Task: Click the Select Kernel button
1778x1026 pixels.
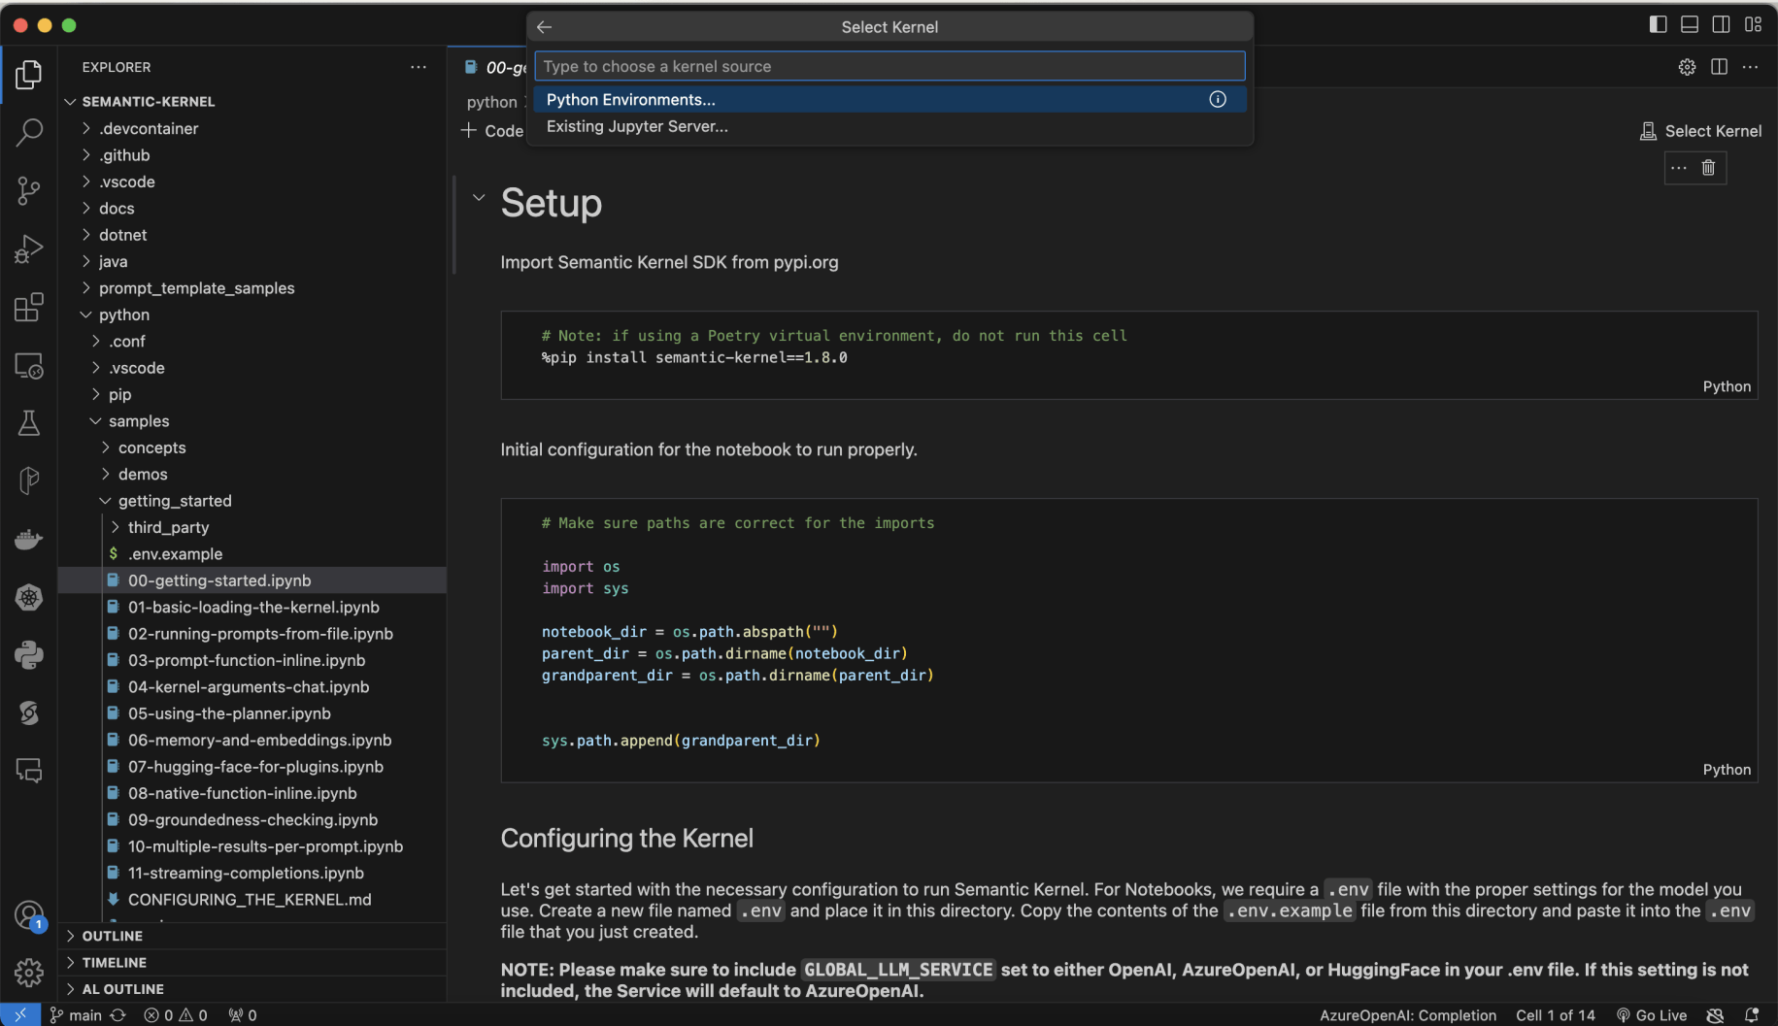Action: click(x=1701, y=131)
